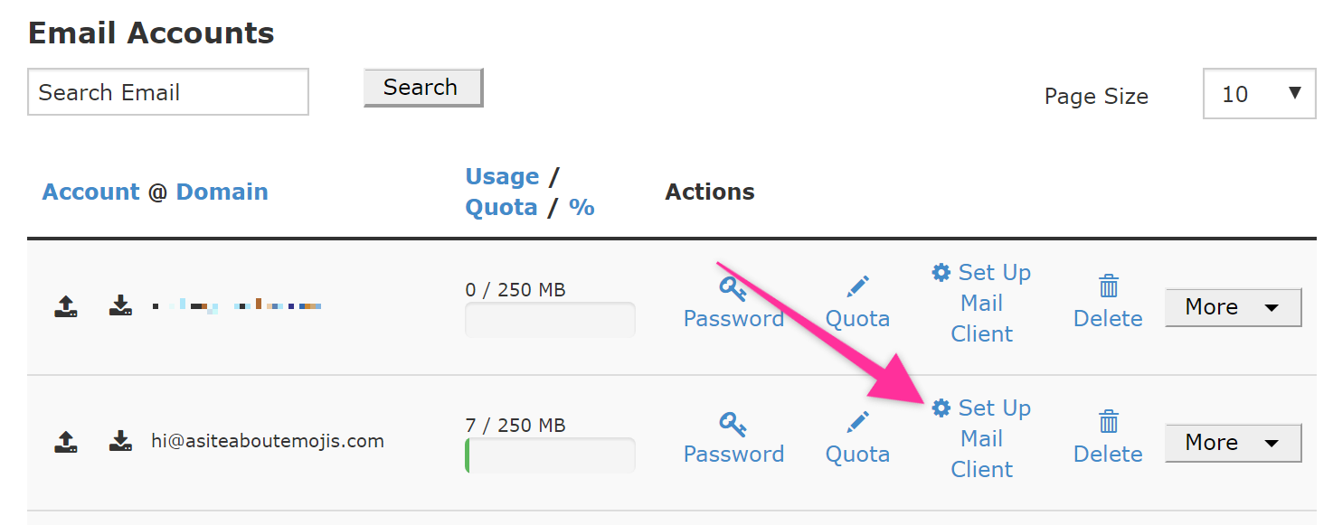The height and width of the screenshot is (525, 1333).
Task: Click the Password key icon for hi@asiteaboutemojis.com
Action: tap(733, 423)
